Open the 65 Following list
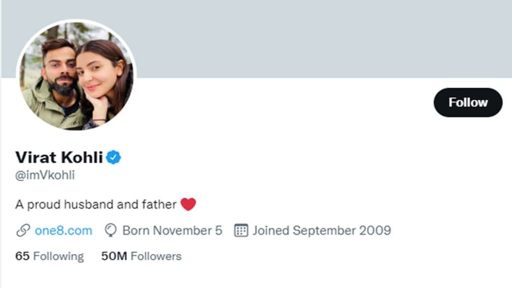 pos(49,256)
